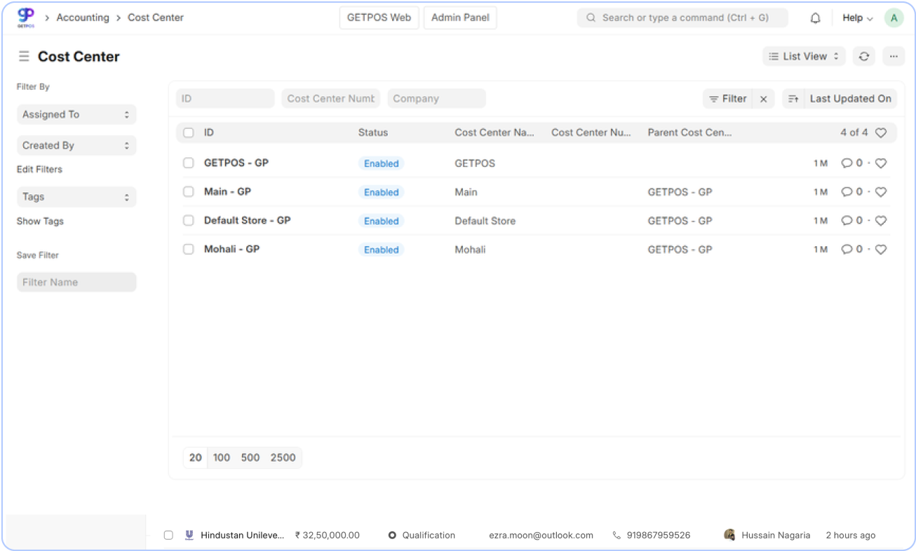The height and width of the screenshot is (551, 916).
Task: Expand the Assigned To dropdown
Action: pos(76,114)
